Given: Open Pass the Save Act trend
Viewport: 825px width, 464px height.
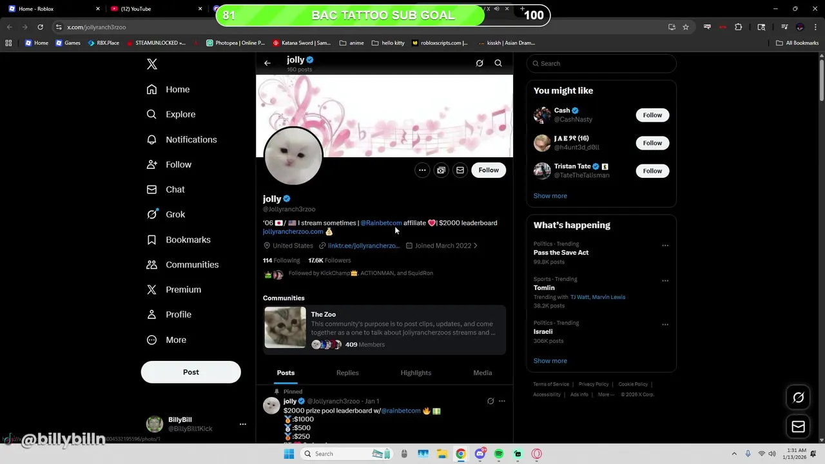Looking at the screenshot, I should click(561, 253).
